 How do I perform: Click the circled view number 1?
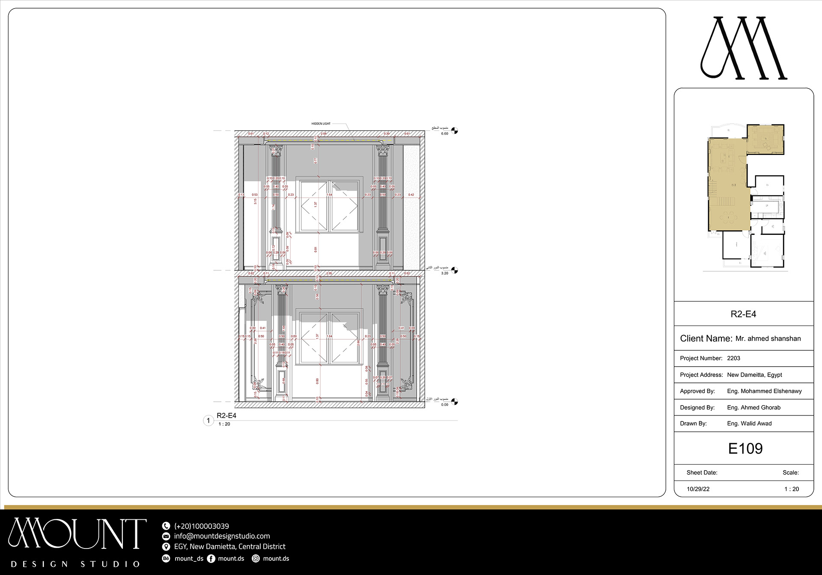[x=208, y=421]
